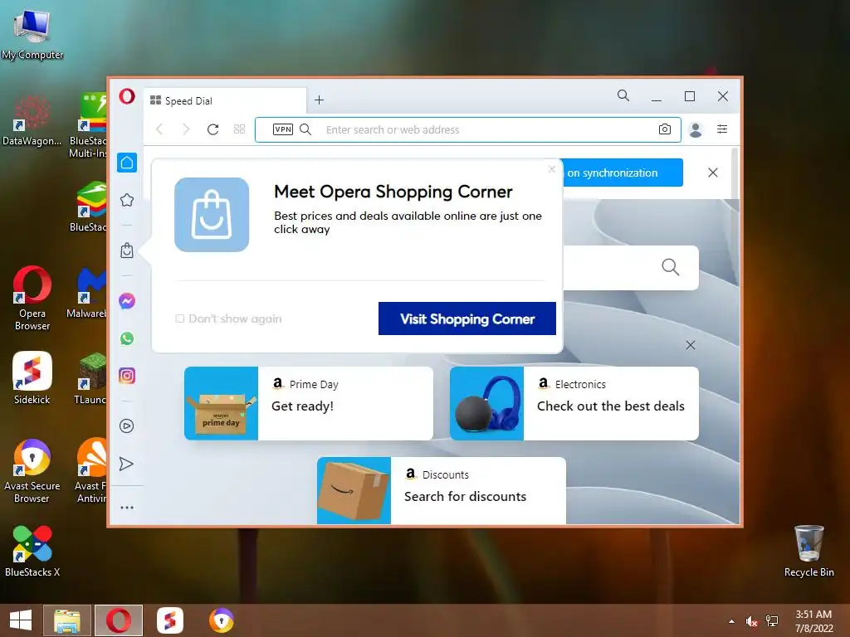Select the DataWagon desktop shortcut
Viewport: 850px width, 637px height.
pos(32,120)
